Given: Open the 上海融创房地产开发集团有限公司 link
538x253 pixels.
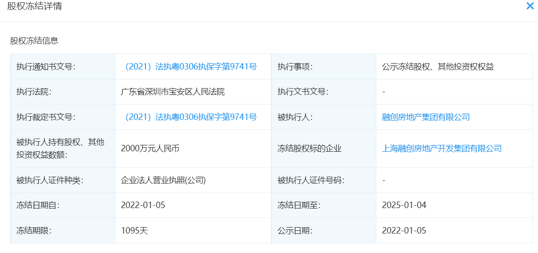Looking at the screenshot, I should point(441,149).
